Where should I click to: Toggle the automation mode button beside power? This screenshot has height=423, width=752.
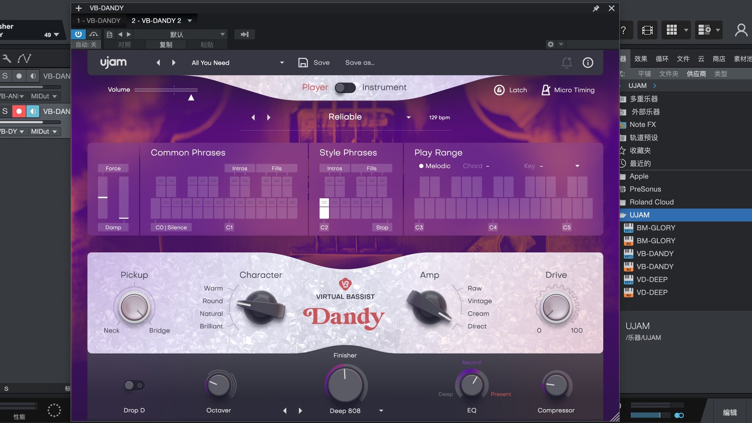(94, 34)
